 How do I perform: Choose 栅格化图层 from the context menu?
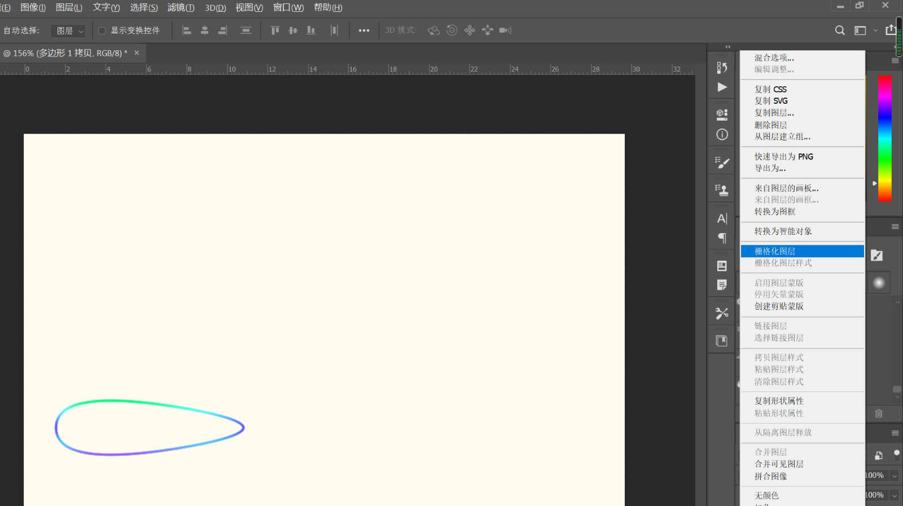[x=802, y=251]
